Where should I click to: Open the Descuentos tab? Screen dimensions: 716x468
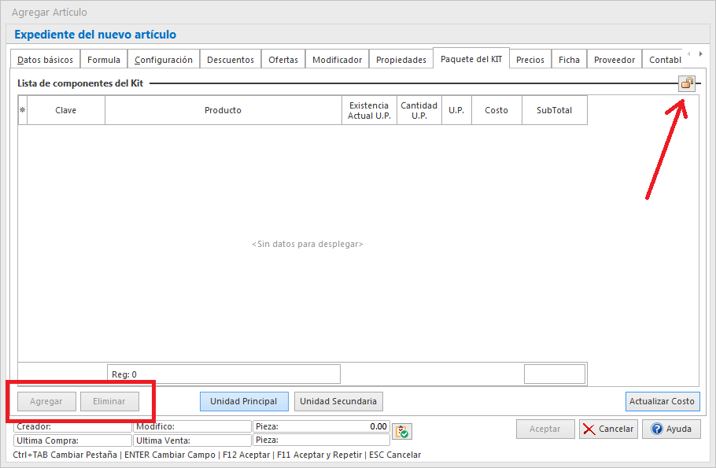click(230, 60)
